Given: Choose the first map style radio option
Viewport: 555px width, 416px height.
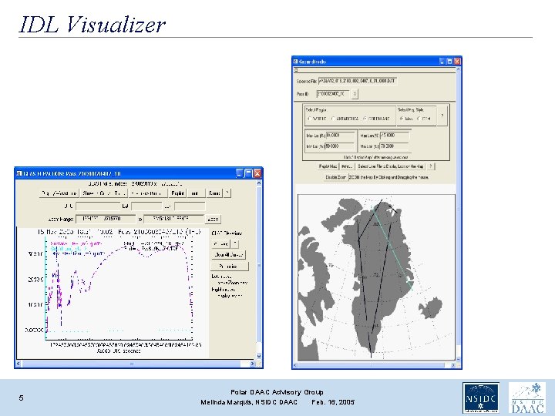Looking at the screenshot, I should [x=402, y=119].
